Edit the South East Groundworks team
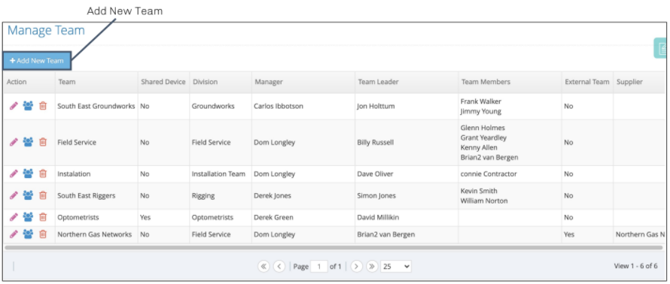670x284 pixels. [x=14, y=106]
